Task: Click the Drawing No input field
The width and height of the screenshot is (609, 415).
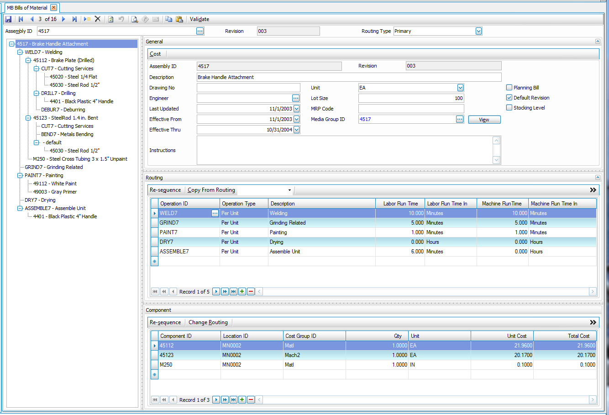Action: pos(248,88)
